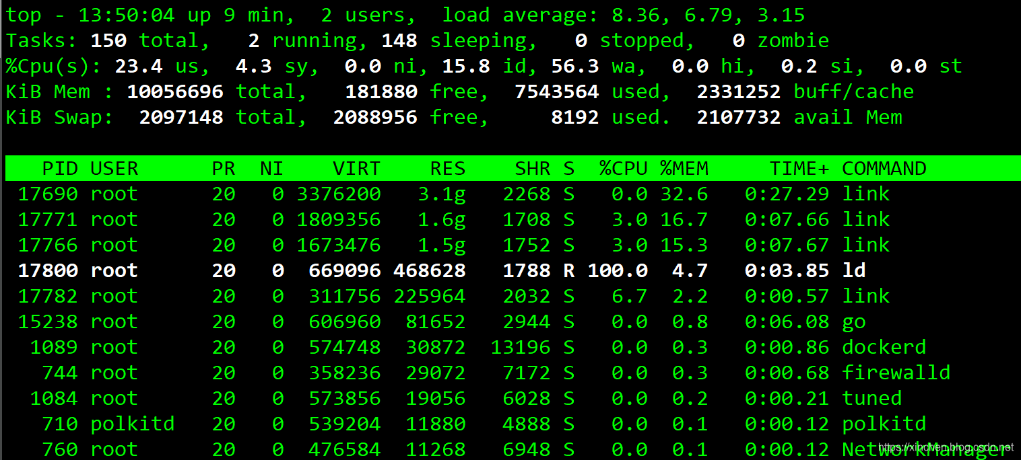
Task: Click the TIME+ column header
Action: click(x=799, y=168)
